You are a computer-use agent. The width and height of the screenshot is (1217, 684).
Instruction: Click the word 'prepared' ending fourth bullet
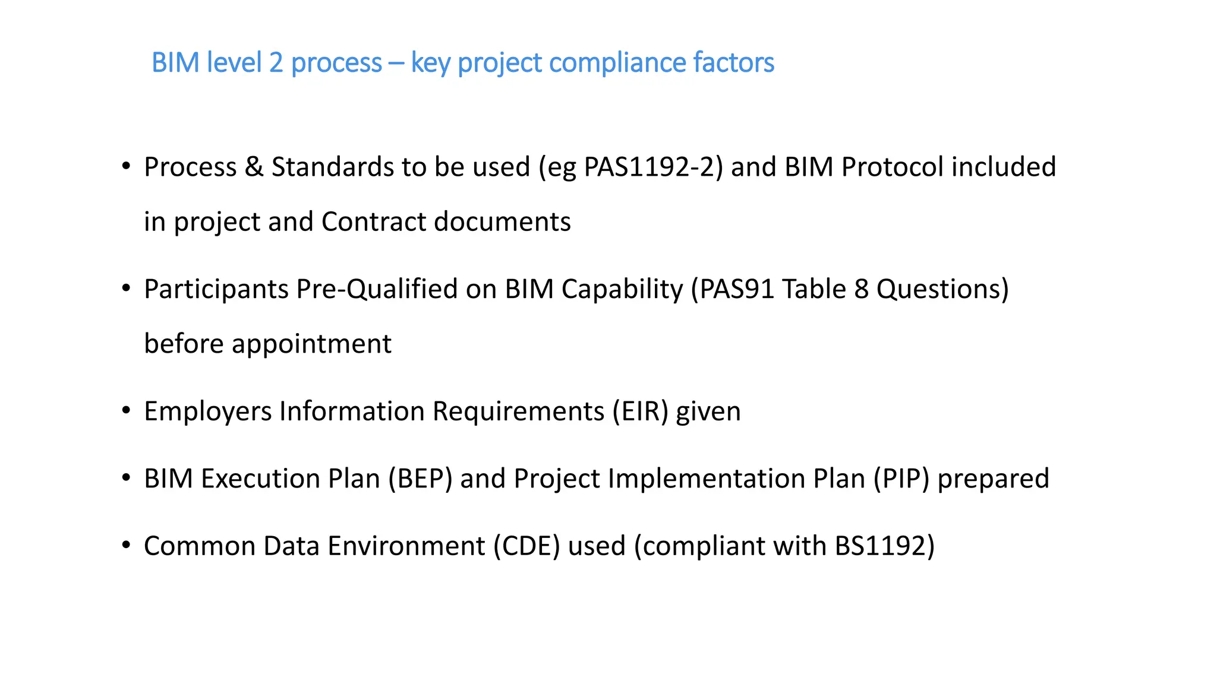[x=993, y=479]
